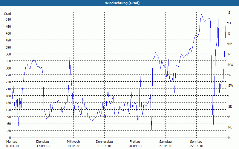This screenshot has height=149, width=239.
Task: Select the 90 value on left axis
Action: [9, 117]
